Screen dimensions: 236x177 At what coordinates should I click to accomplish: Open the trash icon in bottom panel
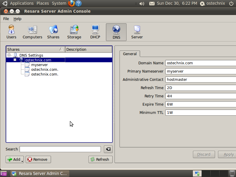(x=232, y=173)
